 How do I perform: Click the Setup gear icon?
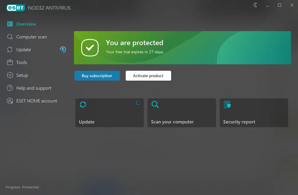[x=10, y=75]
